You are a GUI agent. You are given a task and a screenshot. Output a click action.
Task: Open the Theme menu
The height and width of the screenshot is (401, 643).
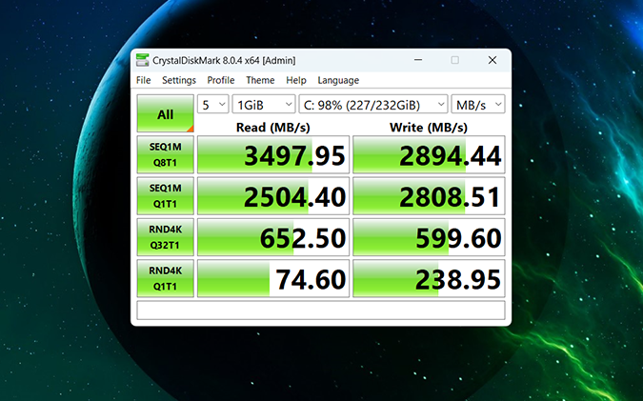tap(260, 80)
